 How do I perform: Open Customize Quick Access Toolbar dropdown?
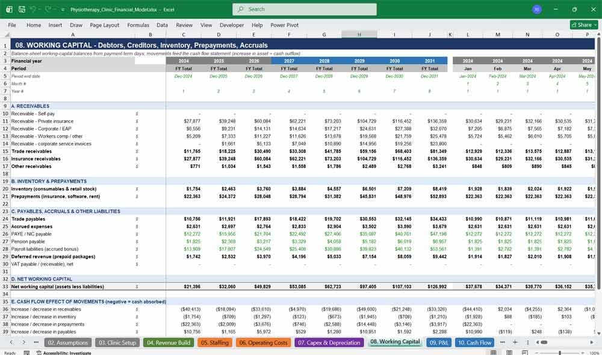click(63, 10)
